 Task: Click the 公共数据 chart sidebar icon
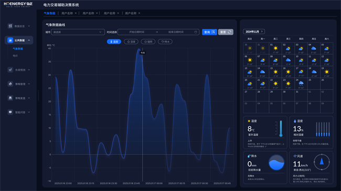[x=10, y=40]
